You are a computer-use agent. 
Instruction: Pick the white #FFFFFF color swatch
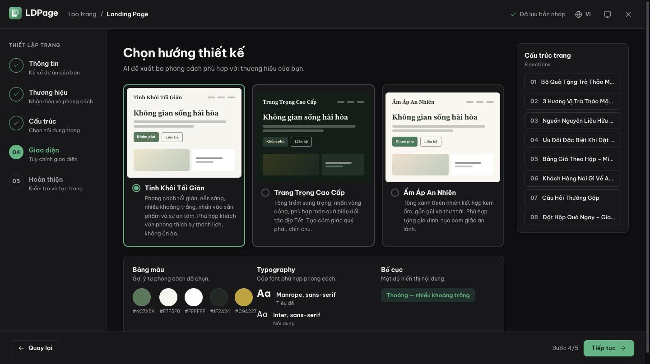point(194,298)
